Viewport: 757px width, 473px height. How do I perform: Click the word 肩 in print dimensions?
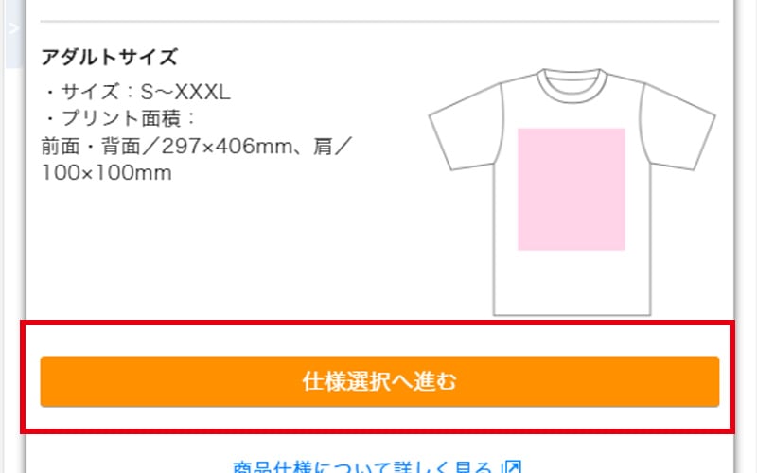pyautogui.click(x=323, y=146)
